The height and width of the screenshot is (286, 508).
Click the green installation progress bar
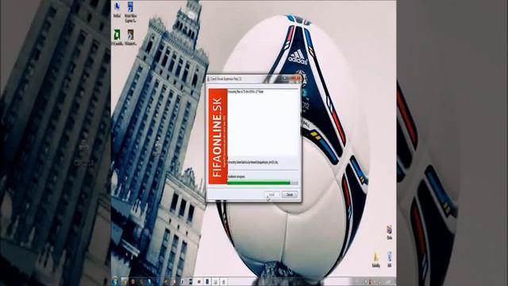pyautogui.click(x=263, y=184)
